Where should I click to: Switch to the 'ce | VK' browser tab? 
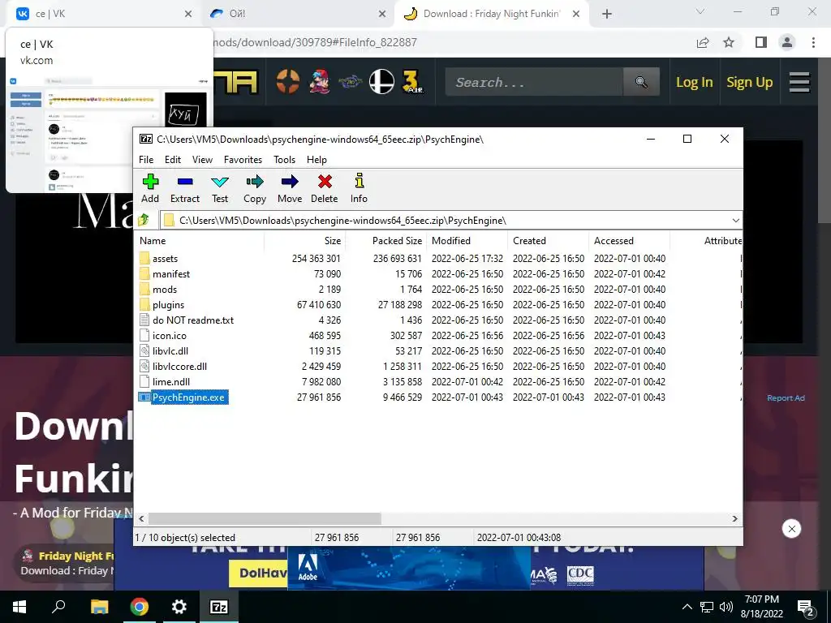[x=105, y=14]
